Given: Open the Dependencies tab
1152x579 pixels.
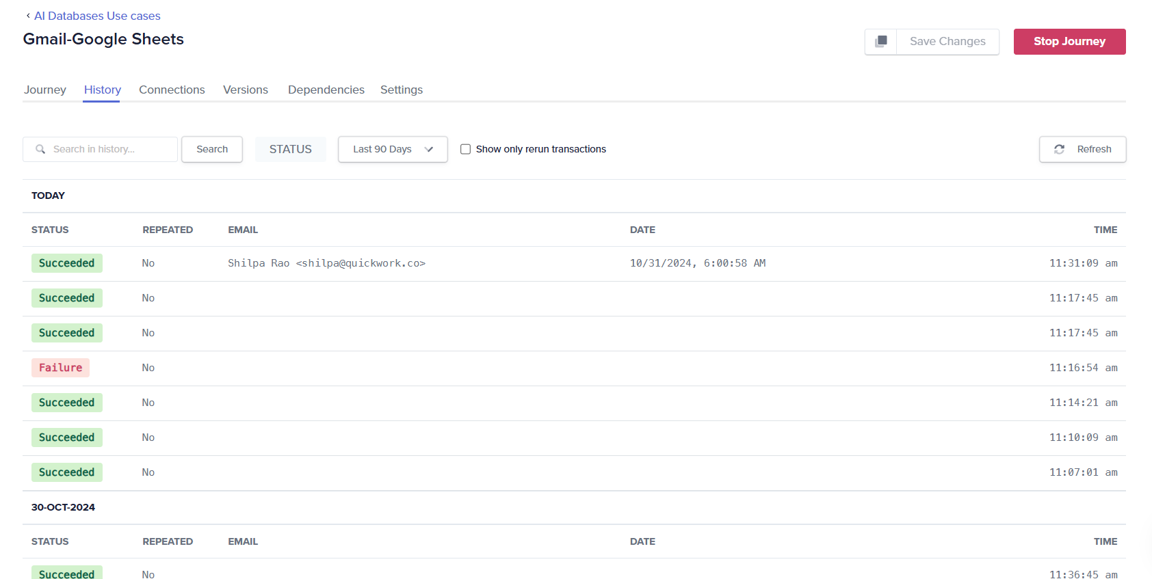Looking at the screenshot, I should tap(326, 90).
